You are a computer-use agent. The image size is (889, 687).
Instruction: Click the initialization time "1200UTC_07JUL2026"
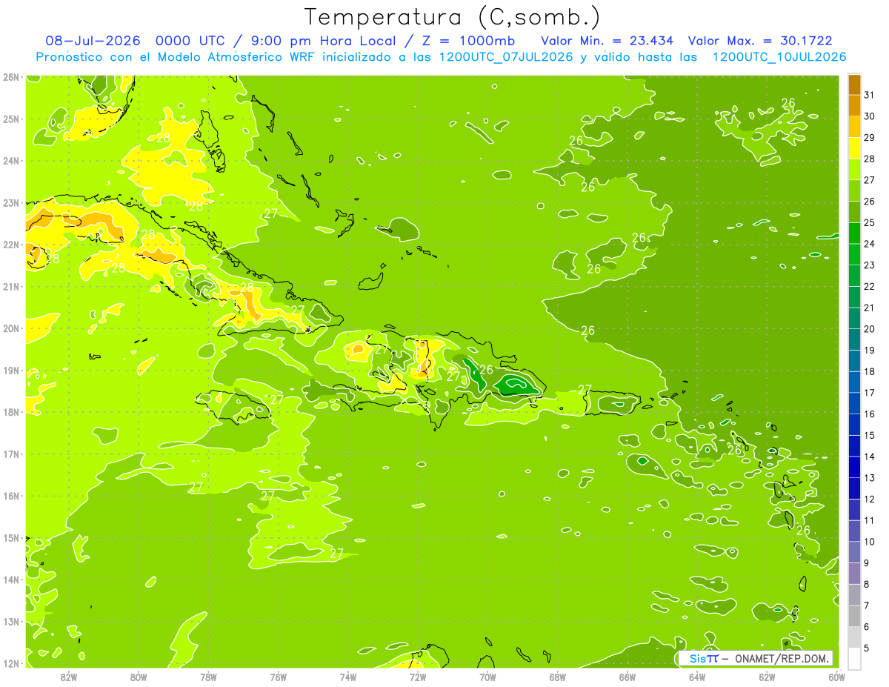pyautogui.click(x=506, y=57)
